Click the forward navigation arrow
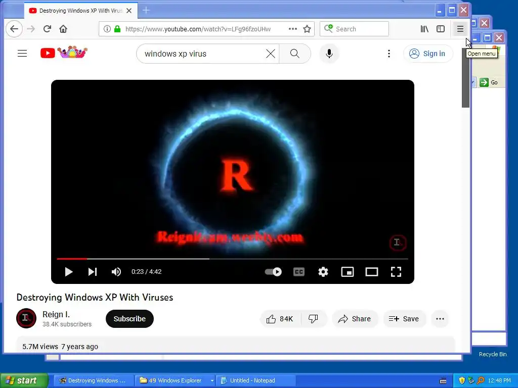Screen dimensions: 518x388 point(31,29)
